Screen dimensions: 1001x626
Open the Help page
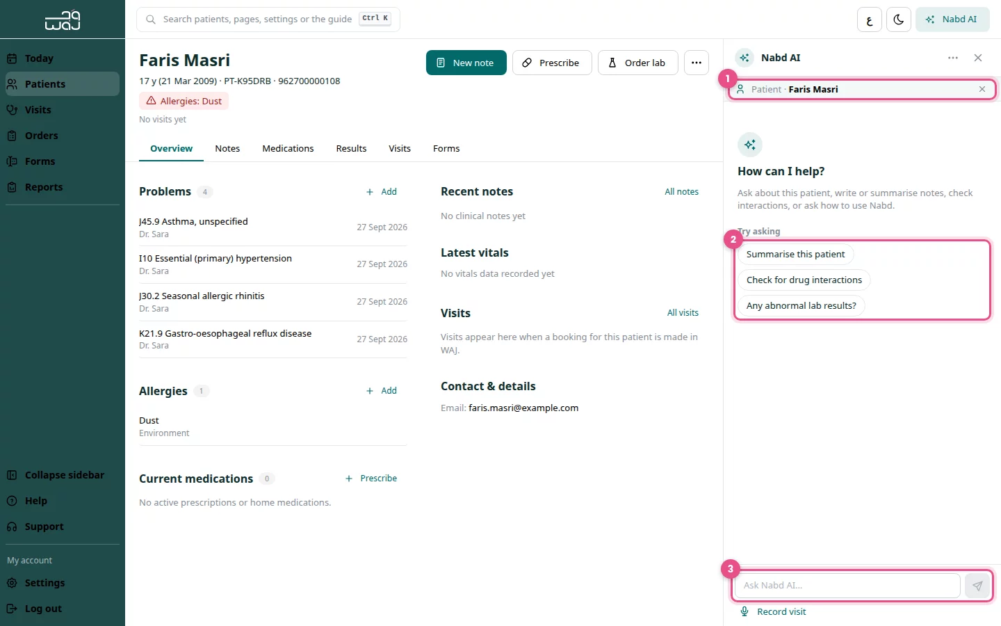coord(63,501)
